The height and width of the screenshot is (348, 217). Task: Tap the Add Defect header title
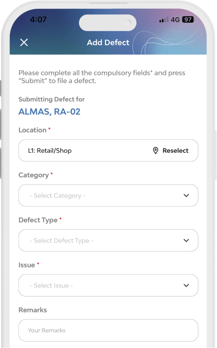pos(108,42)
